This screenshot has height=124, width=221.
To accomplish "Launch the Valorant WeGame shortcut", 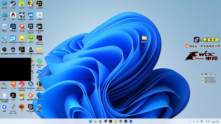I will pyautogui.click(x=39, y=38).
